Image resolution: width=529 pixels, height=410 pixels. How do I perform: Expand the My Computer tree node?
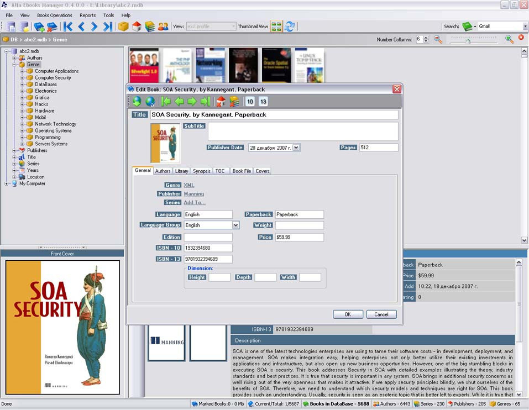coord(7,184)
